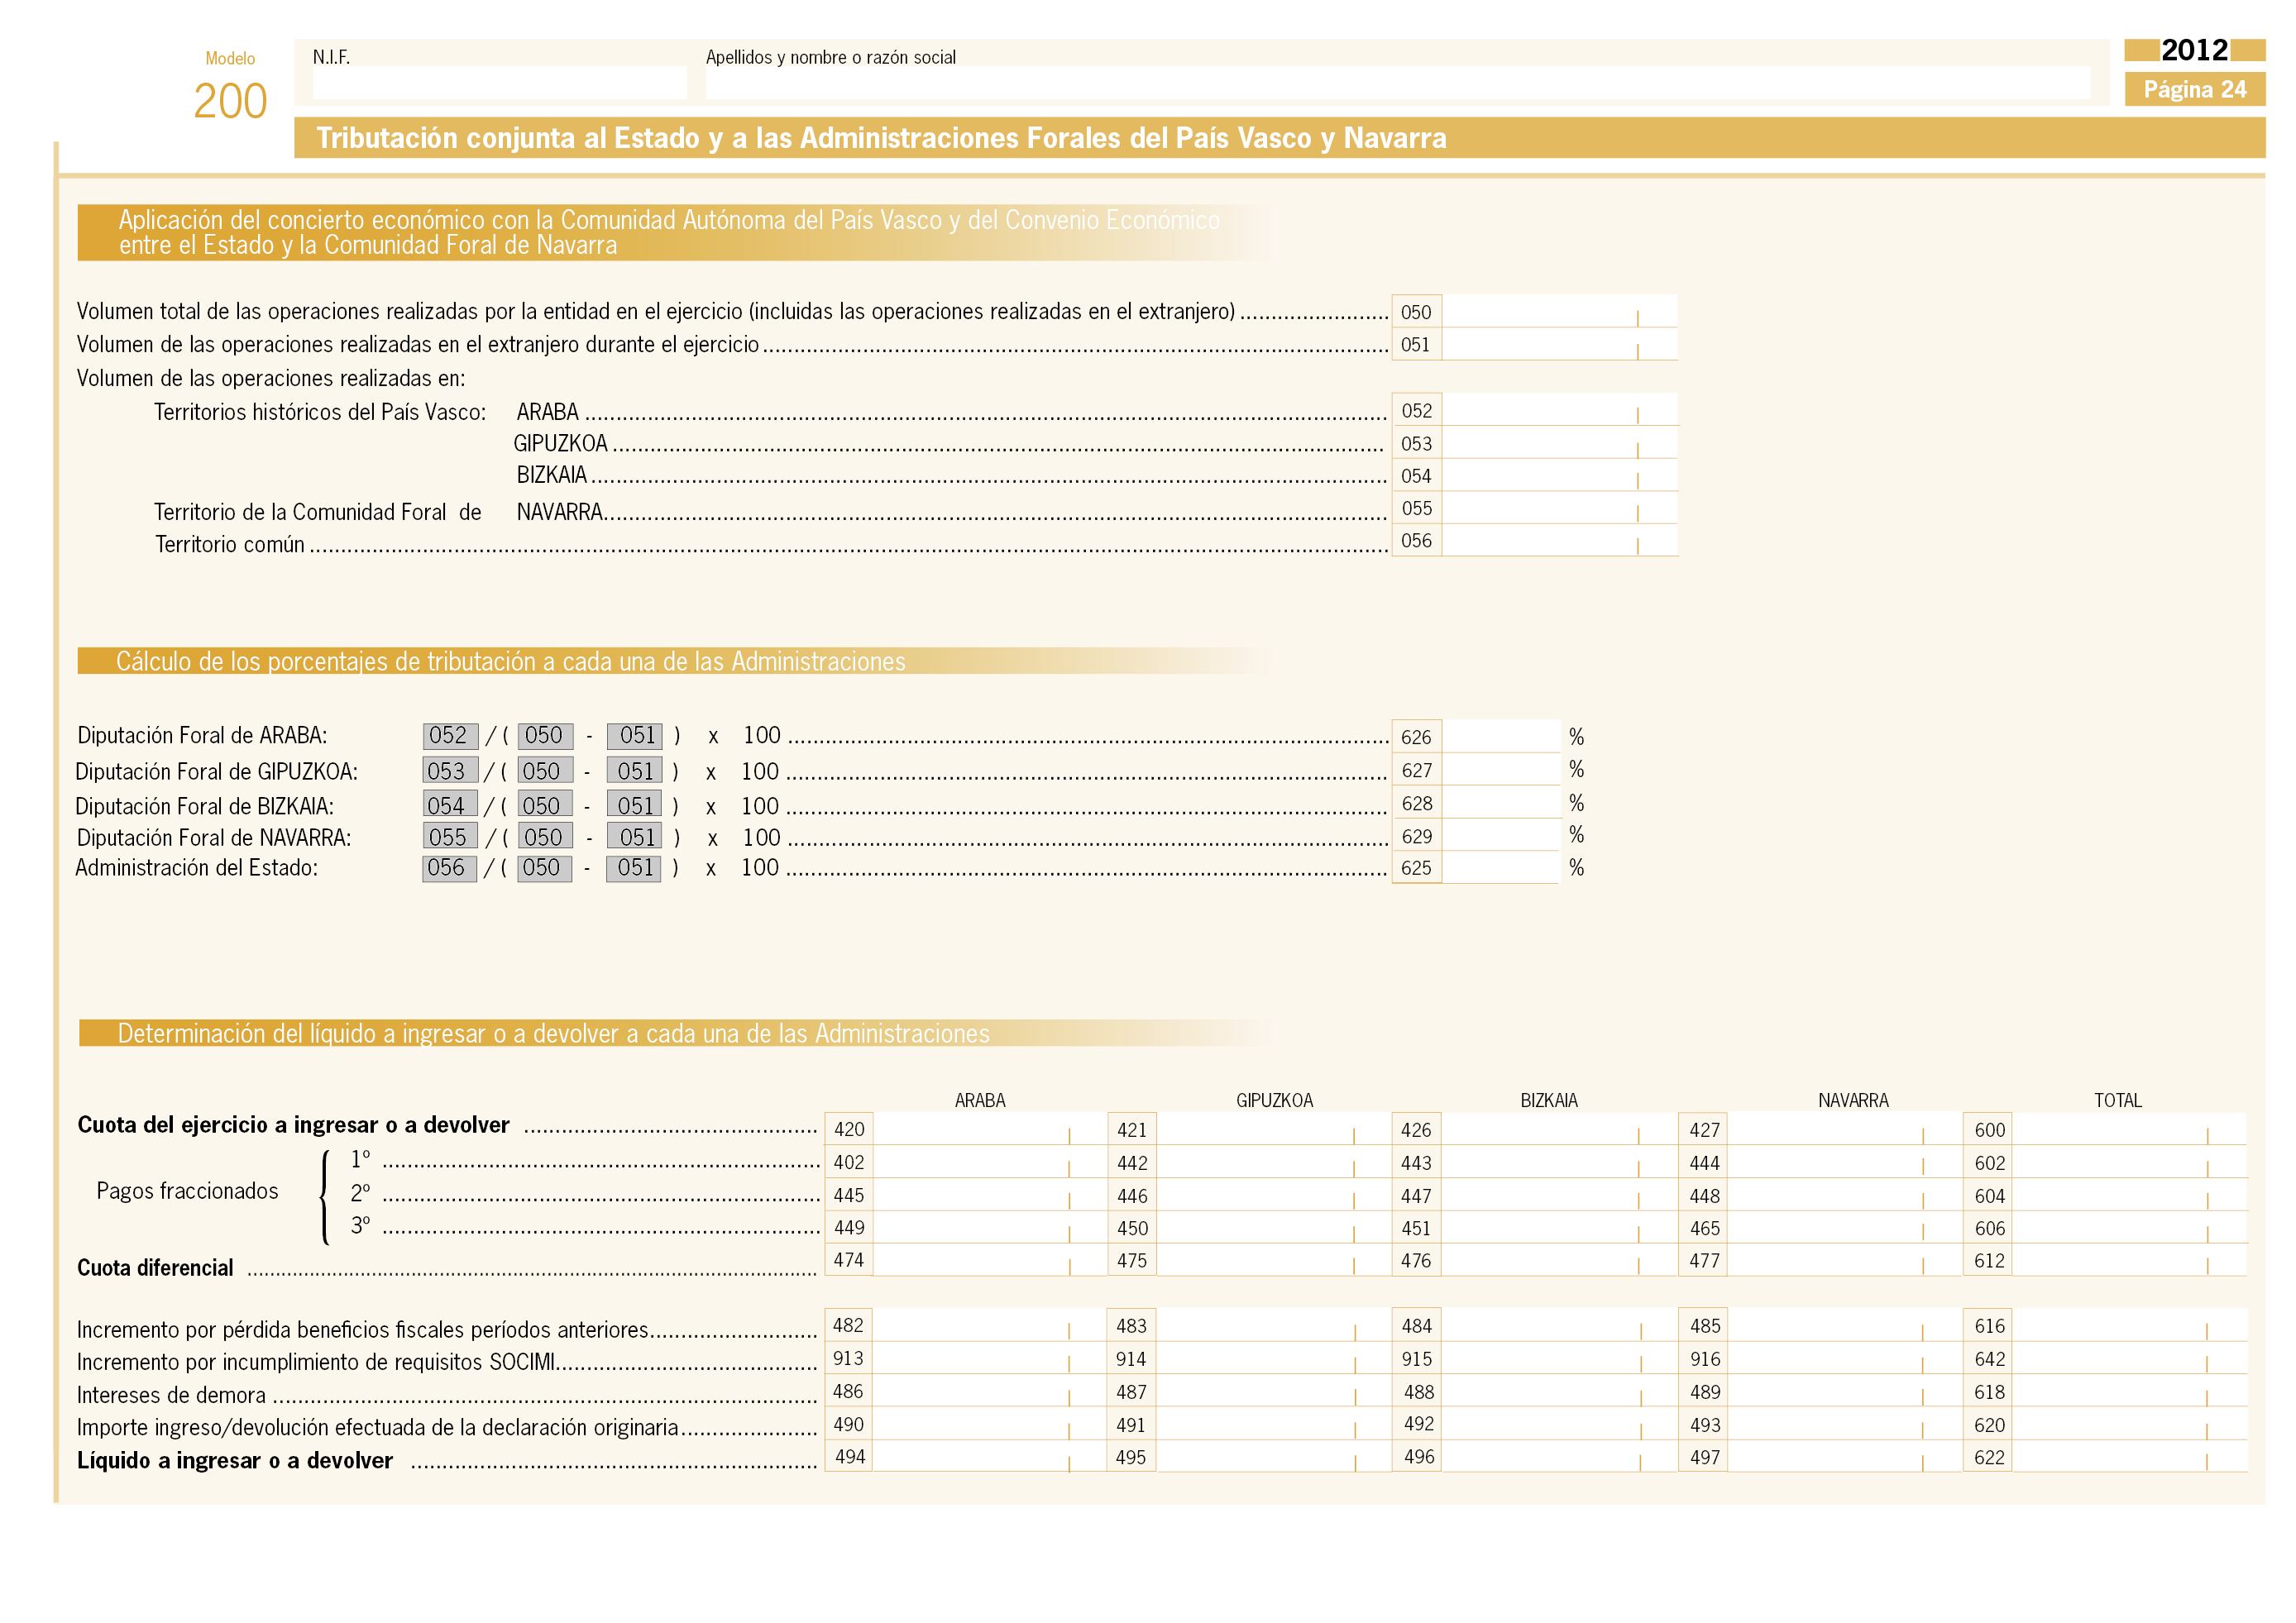Click field 447 second pago fraccionado BIZKAIA
This screenshot has width=2296, height=1623.
click(x=1558, y=1196)
